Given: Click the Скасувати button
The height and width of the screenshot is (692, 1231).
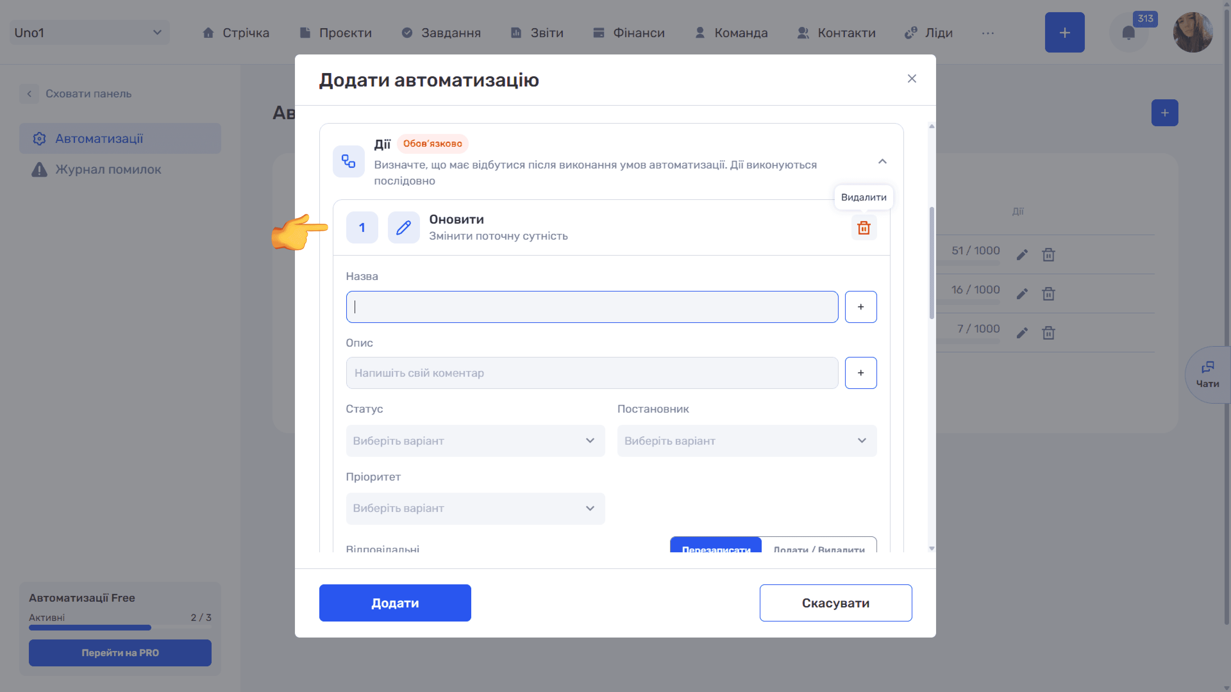Looking at the screenshot, I should 835,603.
